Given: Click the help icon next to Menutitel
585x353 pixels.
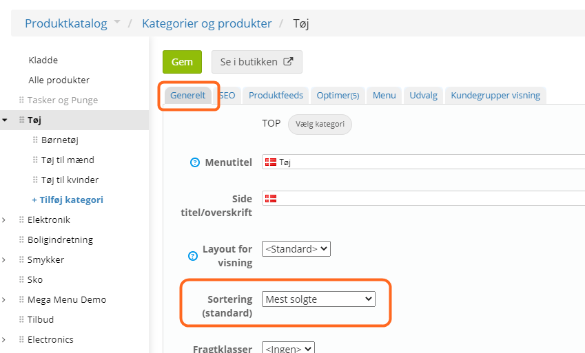Looking at the screenshot, I should click(x=195, y=162).
